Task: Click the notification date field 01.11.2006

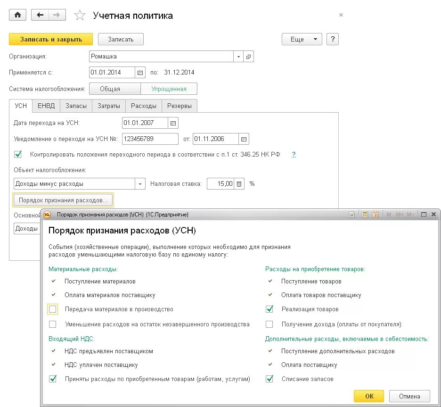Action: click(x=216, y=139)
